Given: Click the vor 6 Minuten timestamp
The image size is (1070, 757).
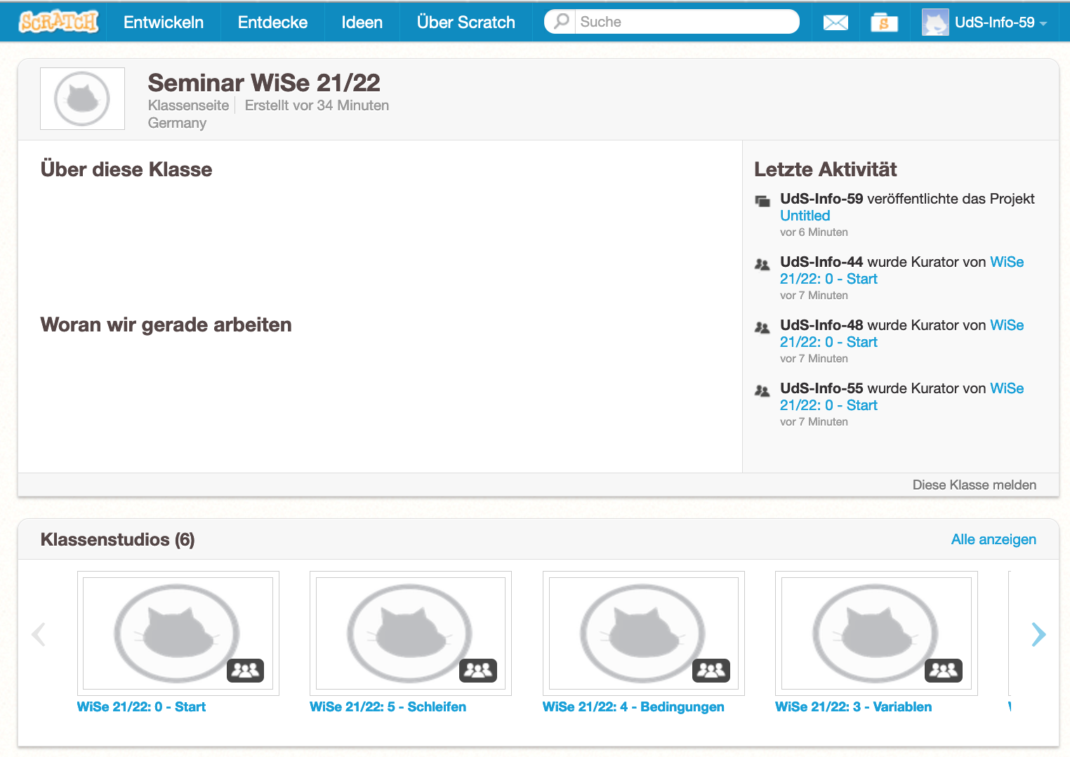Looking at the screenshot, I should [814, 232].
